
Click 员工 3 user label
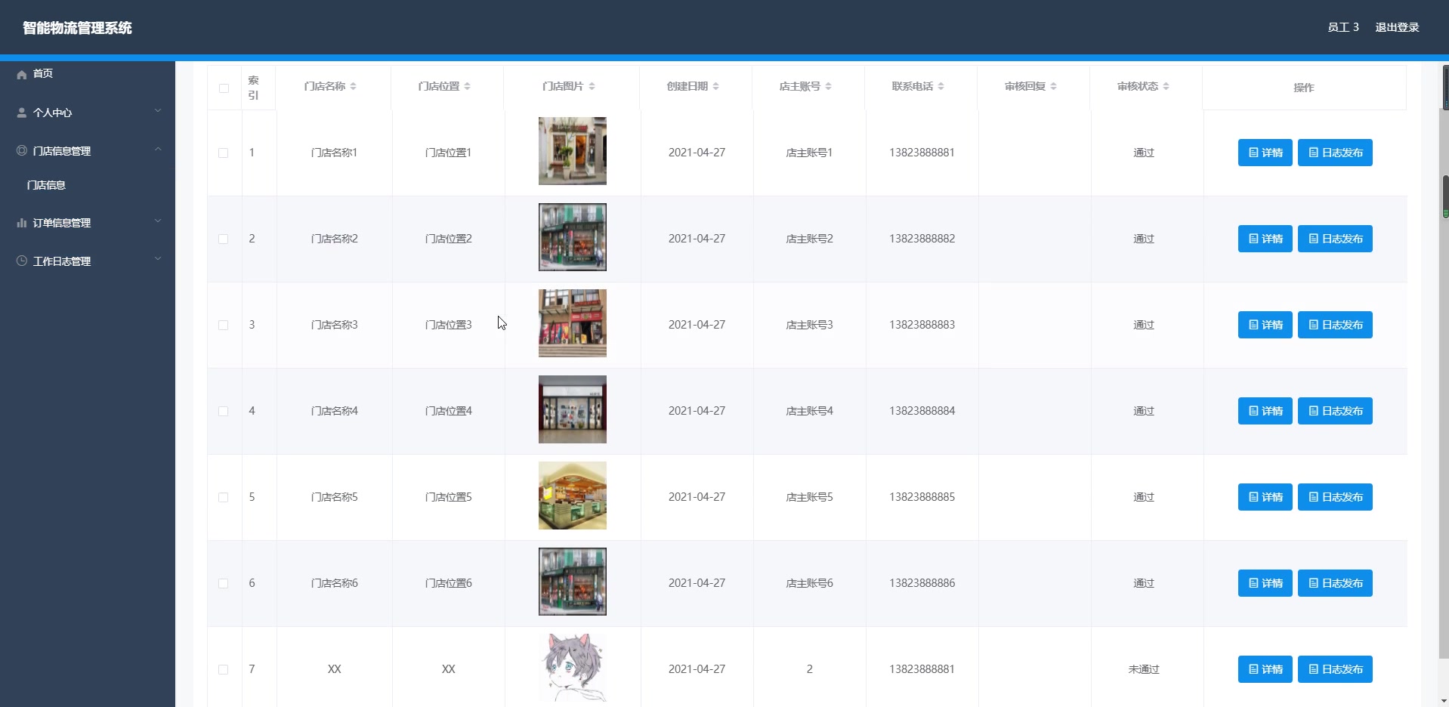pos(1343,27)
